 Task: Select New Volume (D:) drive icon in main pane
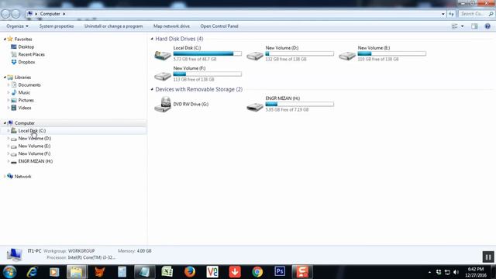(255, 56)
